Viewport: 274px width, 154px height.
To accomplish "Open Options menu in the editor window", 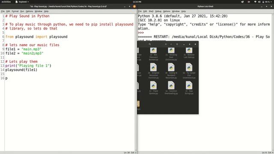I will [29, 12].
